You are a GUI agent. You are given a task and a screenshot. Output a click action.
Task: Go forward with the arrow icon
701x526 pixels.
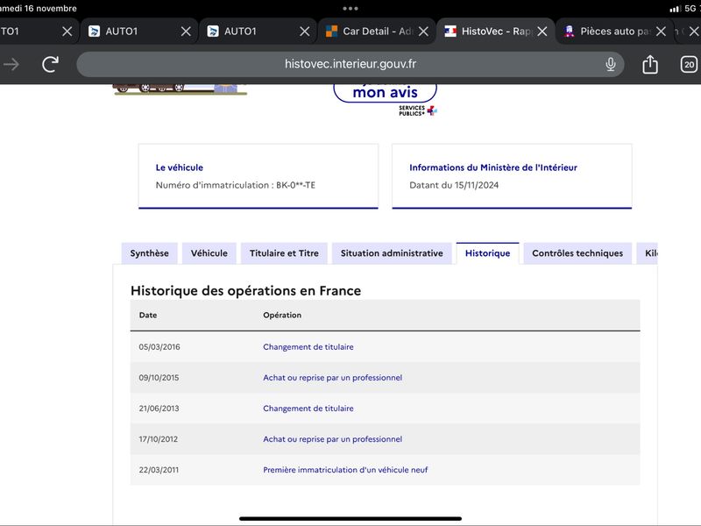click(11, 64)
